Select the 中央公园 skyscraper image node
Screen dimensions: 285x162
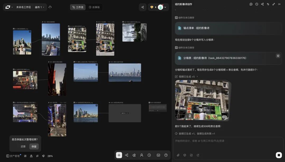click(135, 32)
